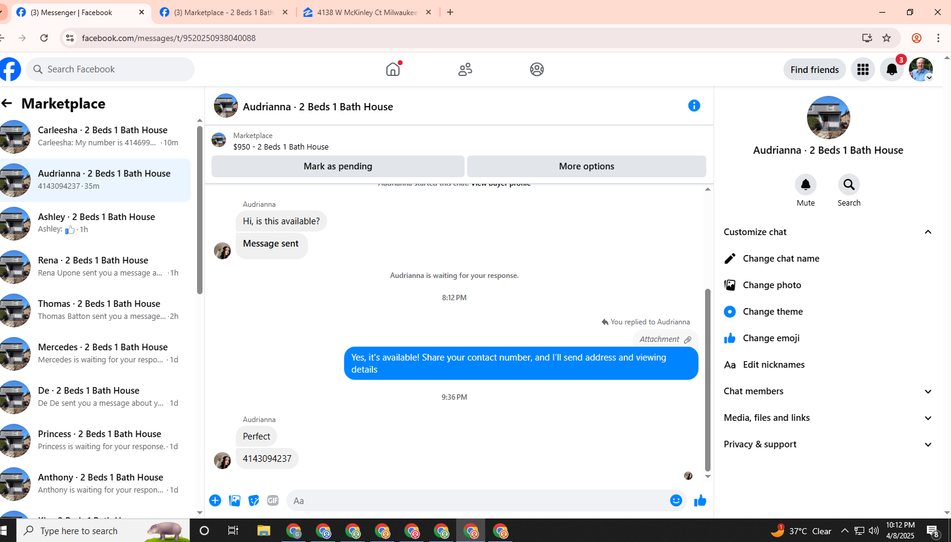Collapse the Customize chat section

click(928, 232)
